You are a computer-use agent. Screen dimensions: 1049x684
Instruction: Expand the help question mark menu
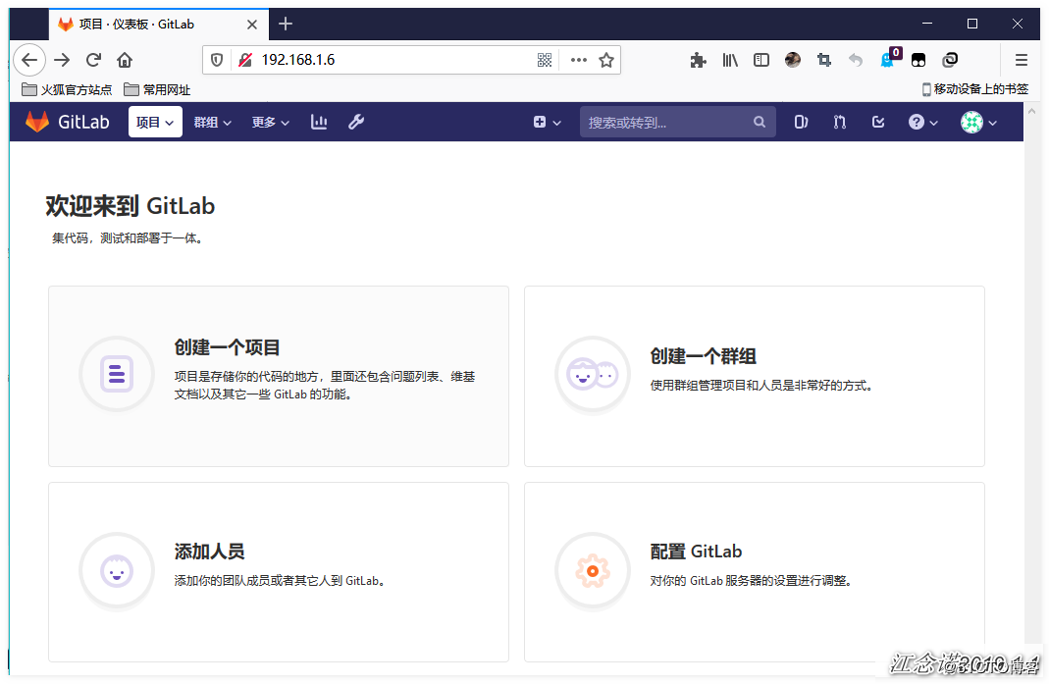923,122
